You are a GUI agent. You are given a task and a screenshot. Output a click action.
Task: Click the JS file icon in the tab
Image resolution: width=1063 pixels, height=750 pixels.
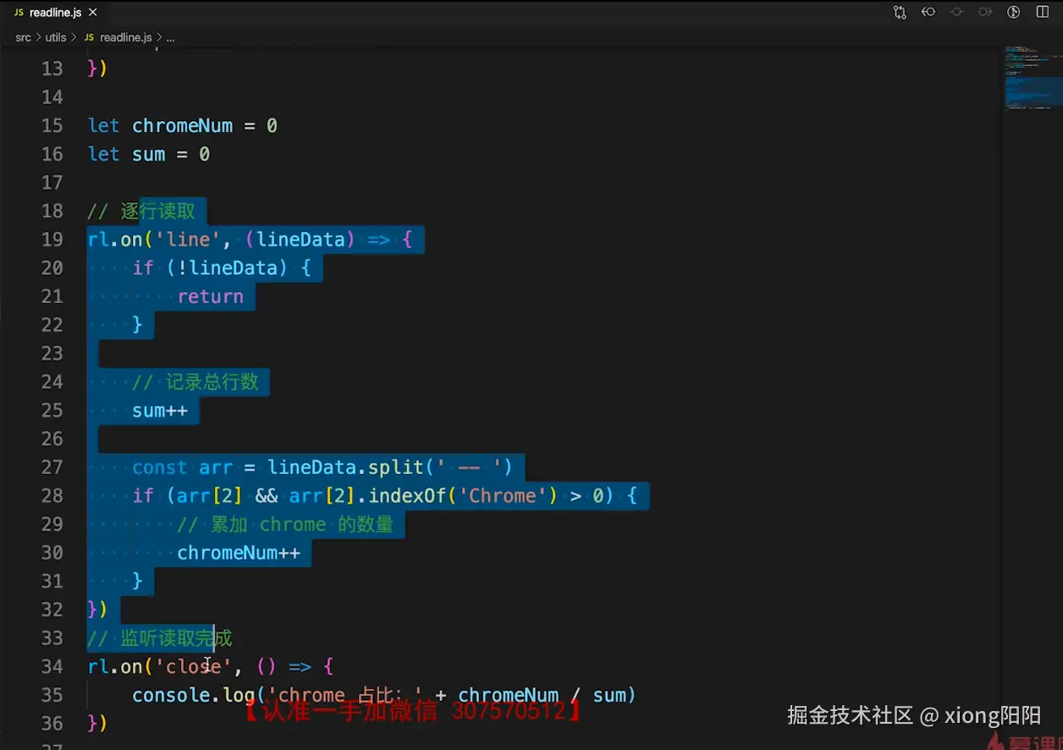(19, 13)
